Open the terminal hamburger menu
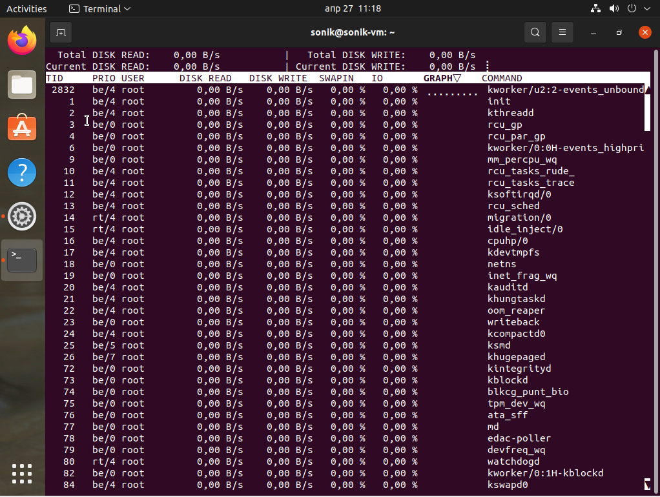660x497 pixels. pos(562,32)
